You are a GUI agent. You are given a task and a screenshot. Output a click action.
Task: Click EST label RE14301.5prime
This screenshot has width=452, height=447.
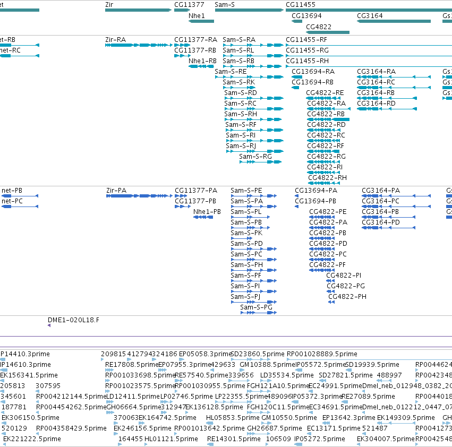(234, 439)
